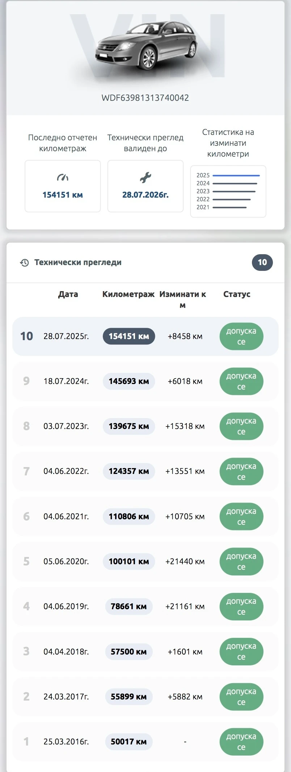
Task: Click the inspections count badge showing 10
Action: pyautogui.click(x=262, y=263)
